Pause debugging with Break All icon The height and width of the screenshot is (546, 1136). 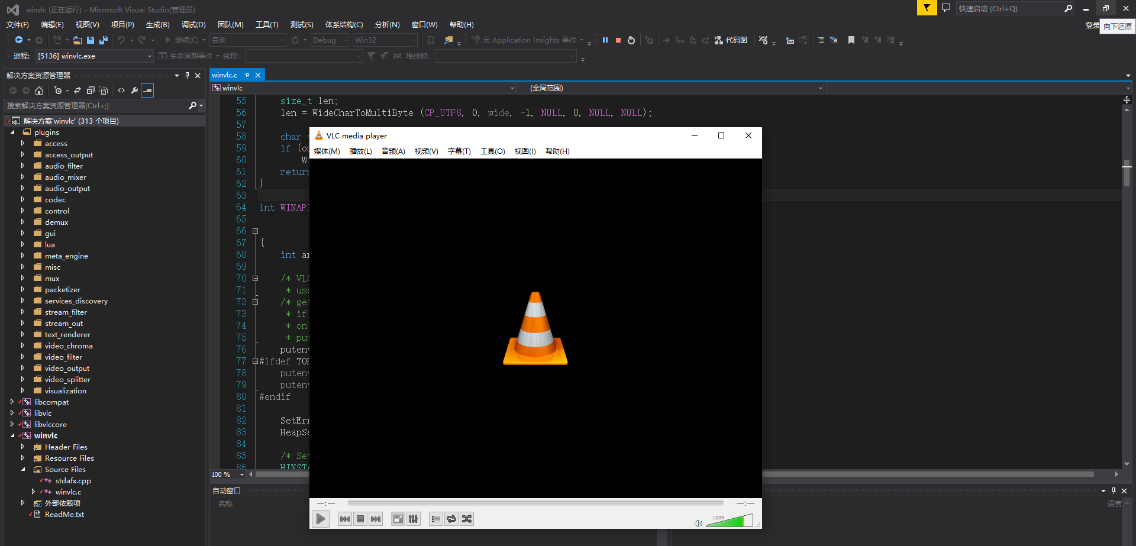click(605, 40)
